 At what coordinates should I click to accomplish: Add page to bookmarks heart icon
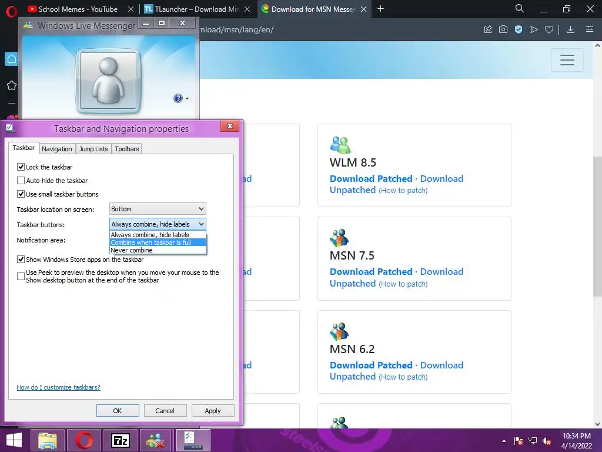click(x=549, y=29)
